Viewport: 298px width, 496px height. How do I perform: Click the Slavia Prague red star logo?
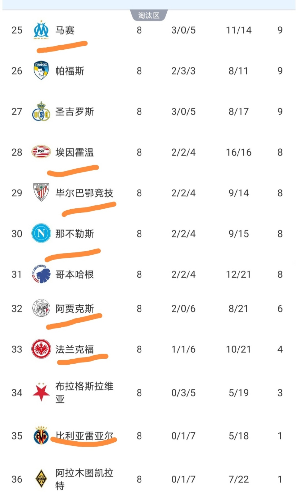41,392
